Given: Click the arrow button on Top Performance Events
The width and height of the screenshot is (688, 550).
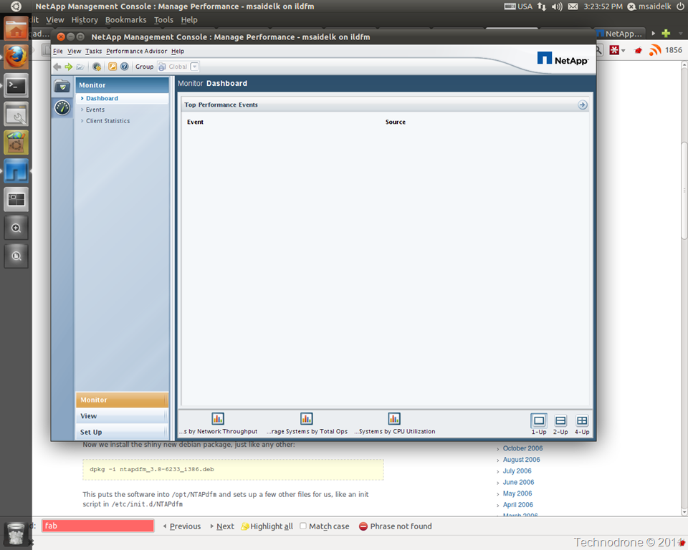Looking at the screenshot, I should [x=583, y=105].
